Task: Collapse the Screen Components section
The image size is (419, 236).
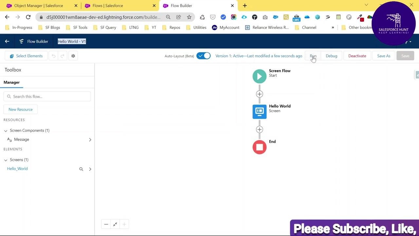Action: (x=6, y=131)
